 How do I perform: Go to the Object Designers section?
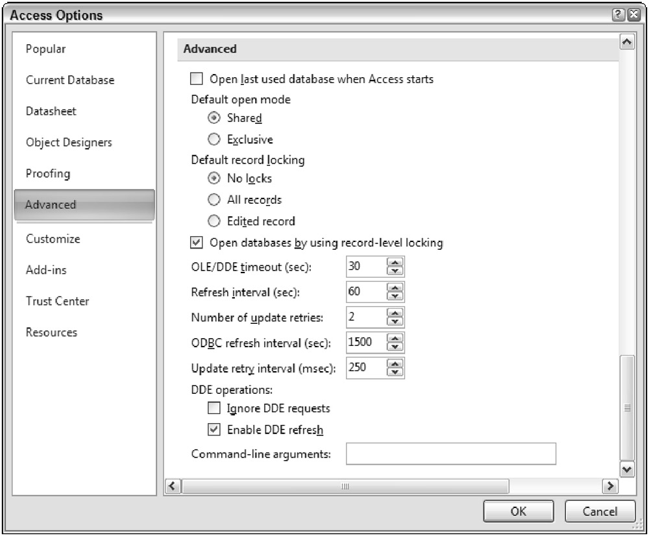(69, 143)
